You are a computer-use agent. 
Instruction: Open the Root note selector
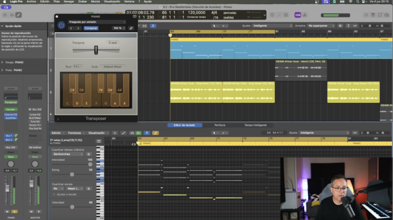pyautogui.click(x=78, y=67)
